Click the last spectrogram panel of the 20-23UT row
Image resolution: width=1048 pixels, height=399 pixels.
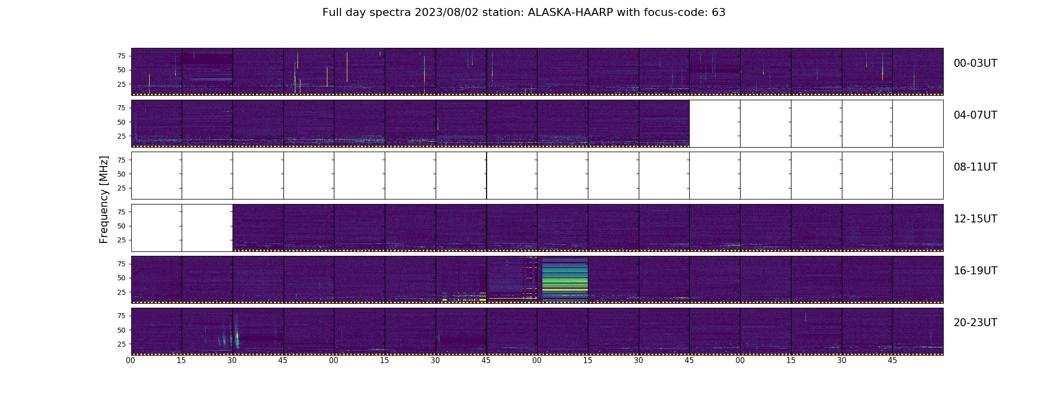pyautogui.click(x=918, y=332)
